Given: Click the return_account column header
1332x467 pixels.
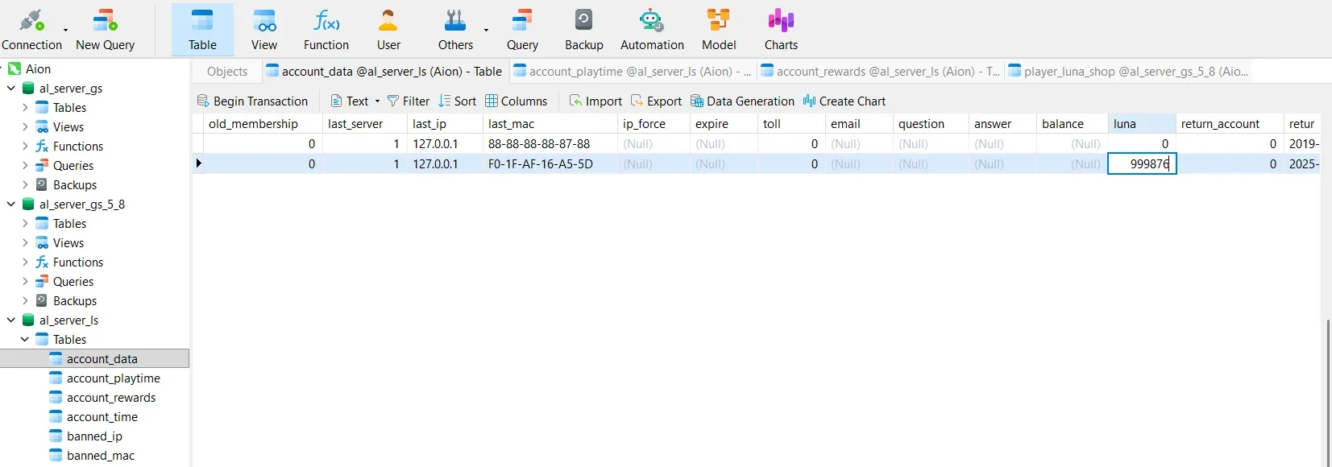Looking at the screenshot, I should [x=1229, y=123].
